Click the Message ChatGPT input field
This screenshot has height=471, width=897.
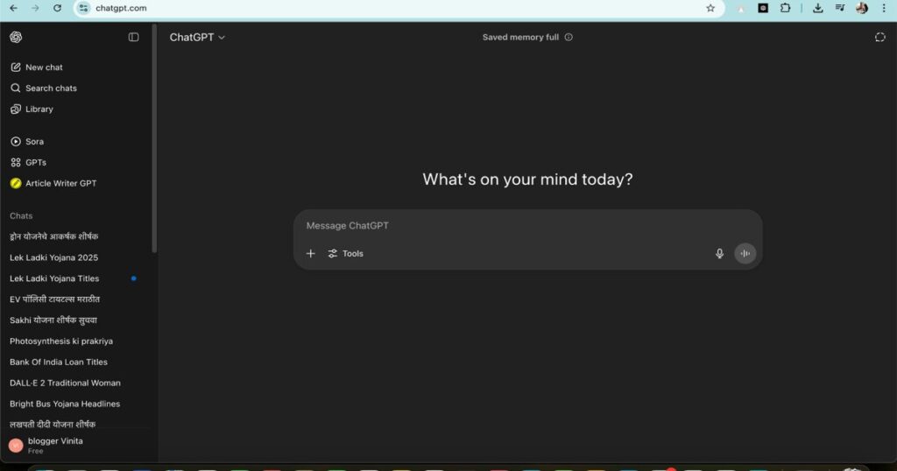(x=526, y=226)
